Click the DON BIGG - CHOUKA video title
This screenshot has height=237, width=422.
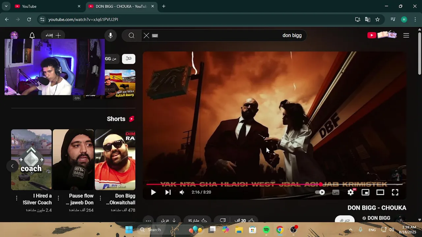[x=377, y=208]
